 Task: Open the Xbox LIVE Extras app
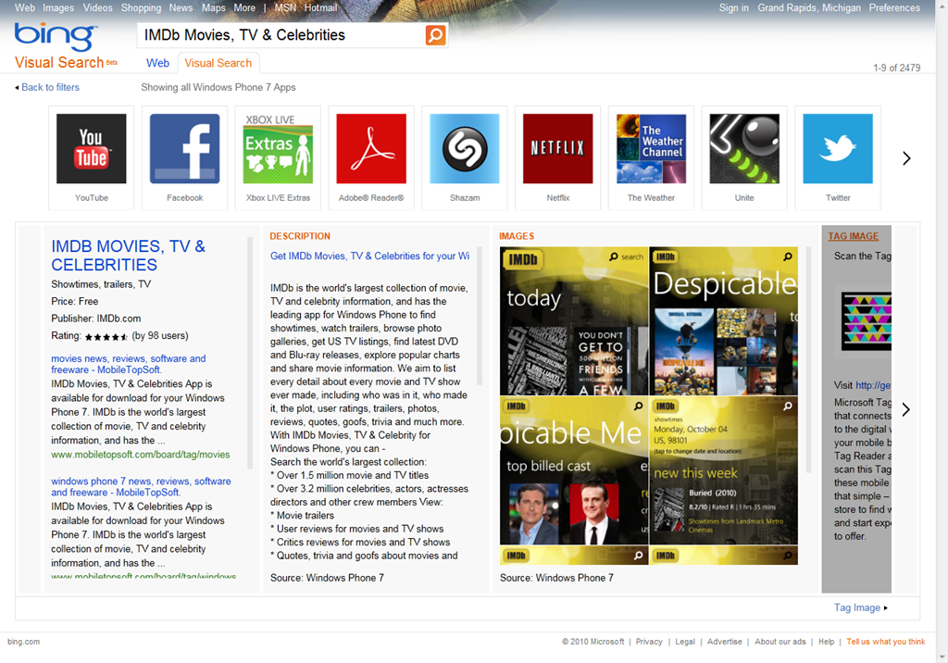tap(278, 149)
